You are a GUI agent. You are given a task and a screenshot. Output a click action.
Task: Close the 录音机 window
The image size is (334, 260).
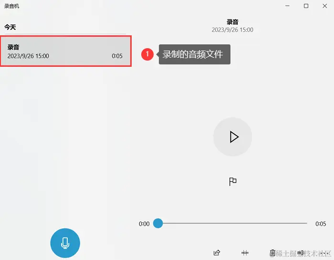point(324,6)
